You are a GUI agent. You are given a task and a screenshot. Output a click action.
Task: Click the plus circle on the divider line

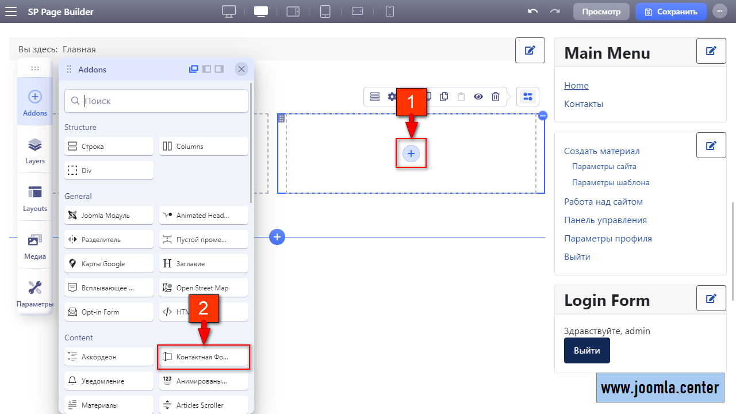click(x=277, y=237)
